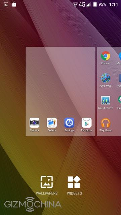Tap the Wi-Fi status icon

[75, 4]
